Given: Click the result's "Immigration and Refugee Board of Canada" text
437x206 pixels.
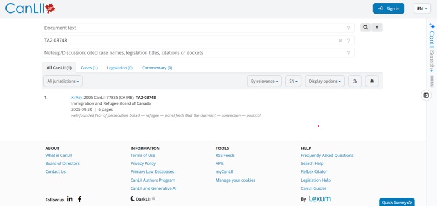Looking at the screenshot, I should tap(111, 103).
